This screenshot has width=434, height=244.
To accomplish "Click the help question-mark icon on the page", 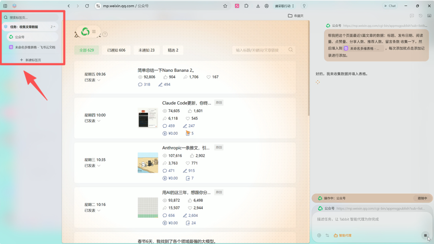I will tap(105, 34).
